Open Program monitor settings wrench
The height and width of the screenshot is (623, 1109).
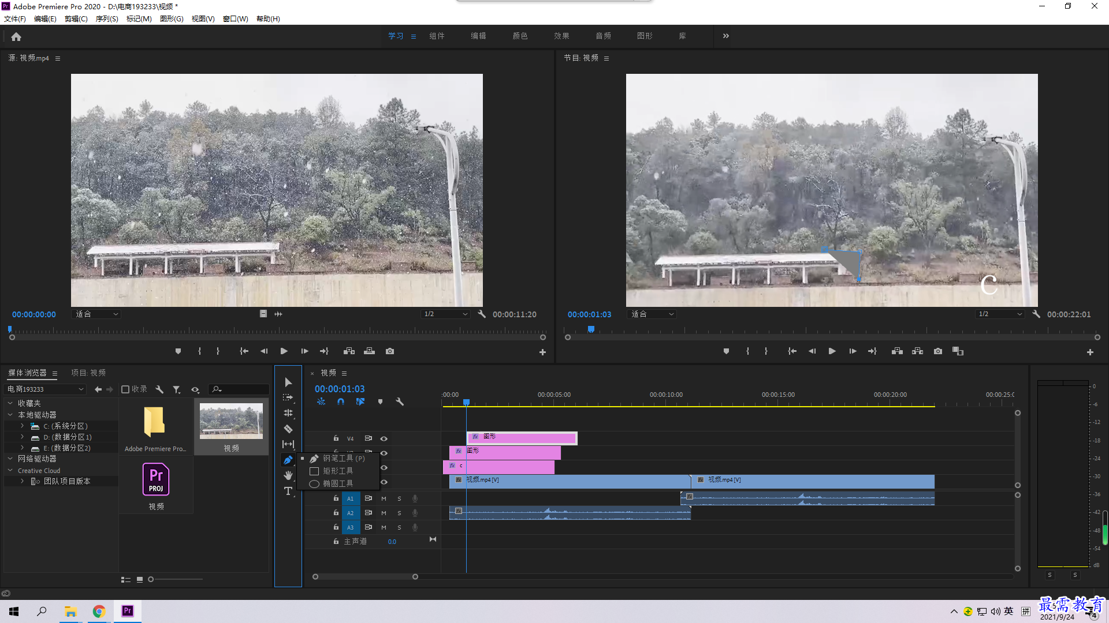[1036, 314]
